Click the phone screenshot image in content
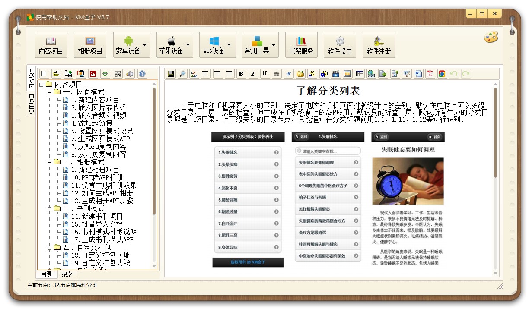 [328, 200]
